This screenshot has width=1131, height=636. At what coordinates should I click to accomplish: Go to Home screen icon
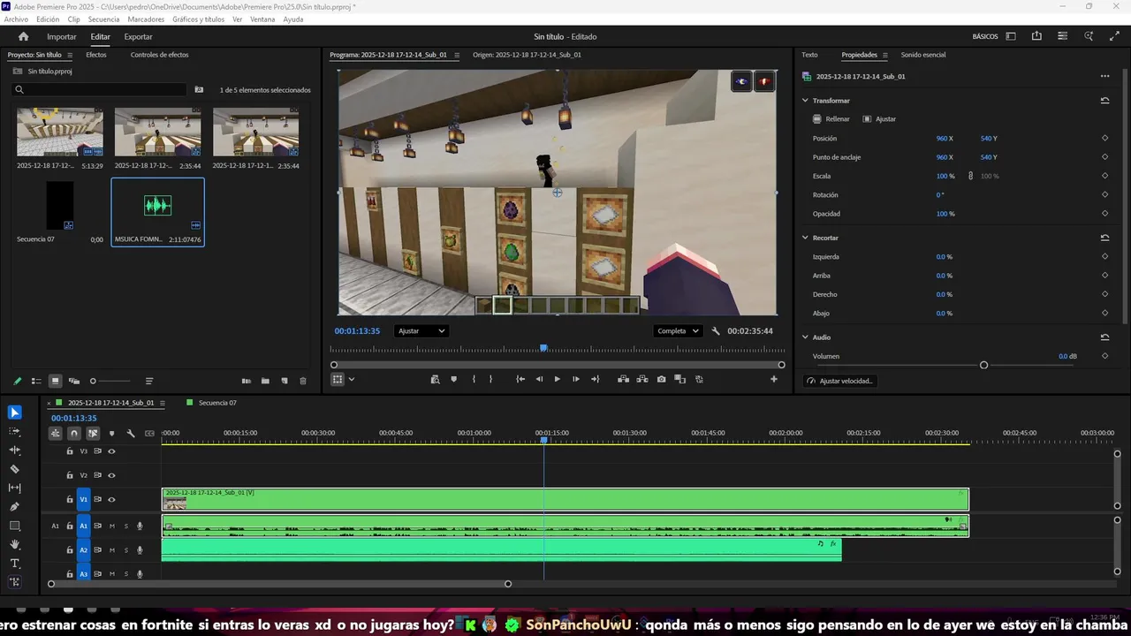tap(23, 36)
